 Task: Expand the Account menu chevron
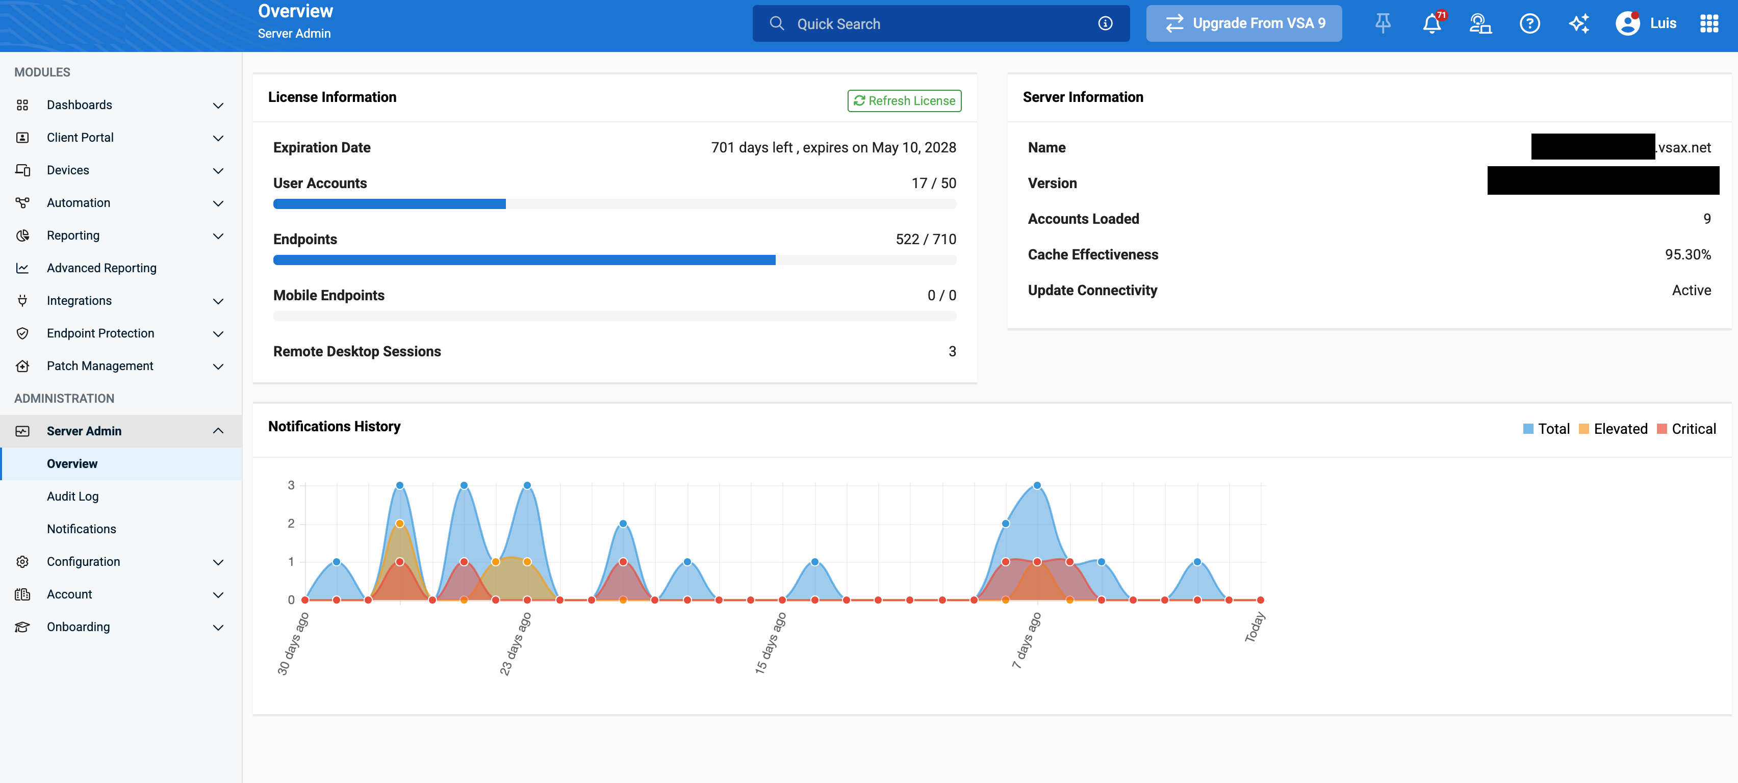coord(218,594)
